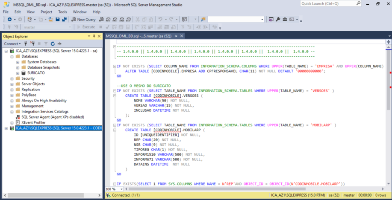Toggle the Object Explorer auto-hide pin

point(94,36)
